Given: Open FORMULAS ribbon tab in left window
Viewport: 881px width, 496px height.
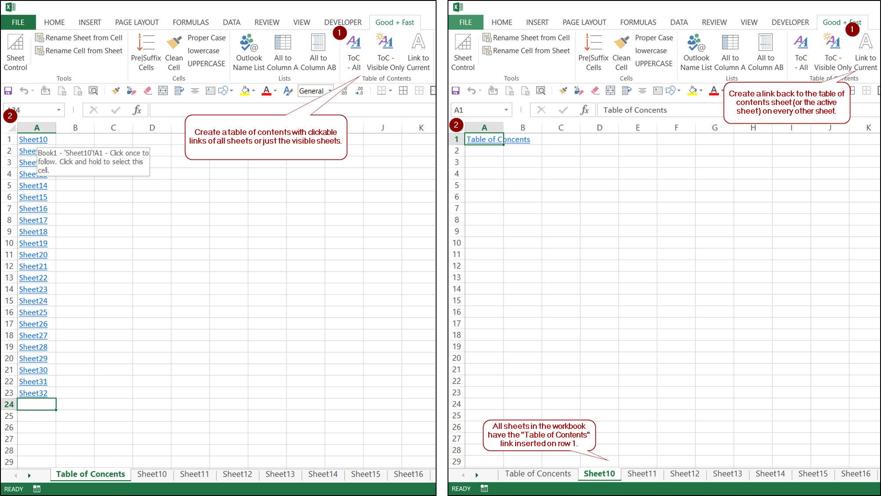Looking at the screenshot, I should tap(190, 22).
